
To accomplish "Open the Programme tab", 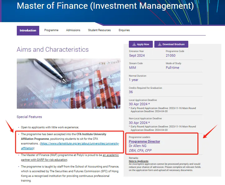I will [51, 30].
